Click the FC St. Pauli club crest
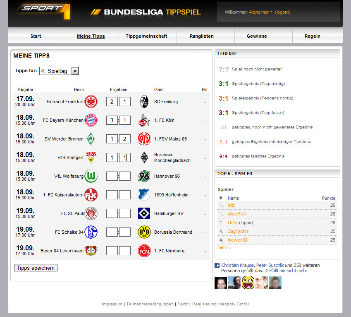The width and height of the screenshot is (351, 317). [x=91, y=213]
